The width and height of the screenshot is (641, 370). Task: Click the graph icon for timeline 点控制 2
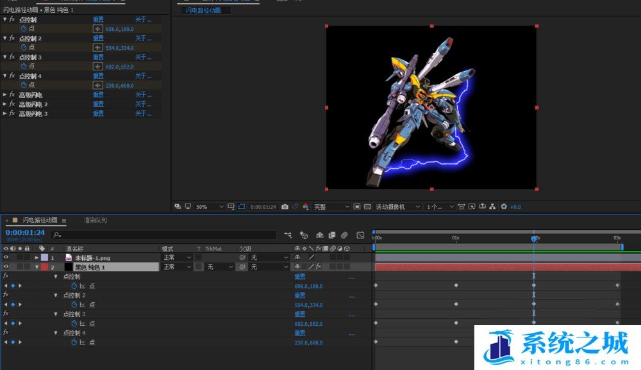point(82,305)
